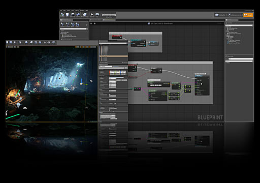Add a new Macro in My Blueprint

click(73, 25)
